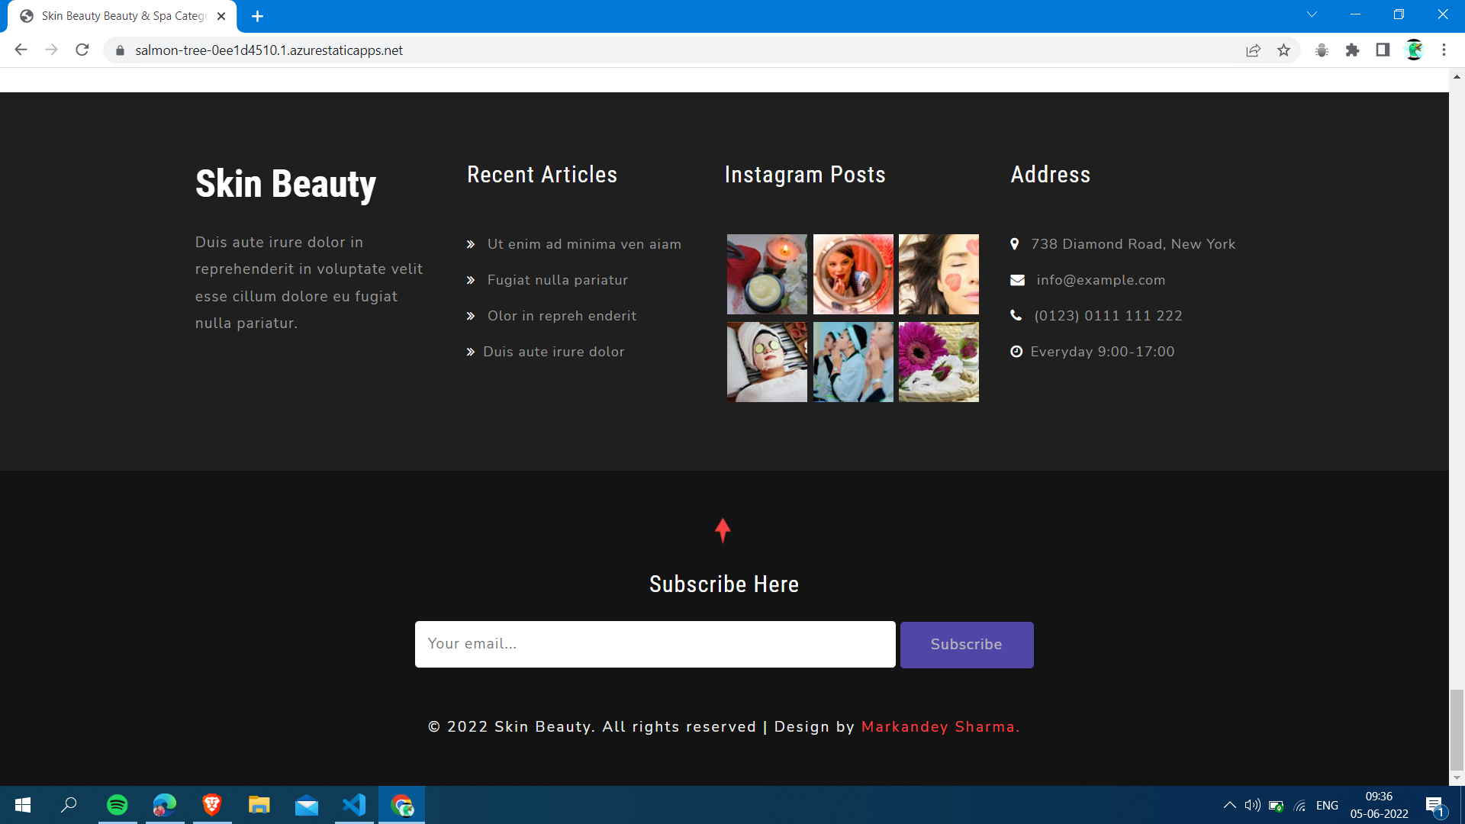Click the phone icon beside (0123) 0111 111 222
1465x824 pixels.
pos(1016,315)
